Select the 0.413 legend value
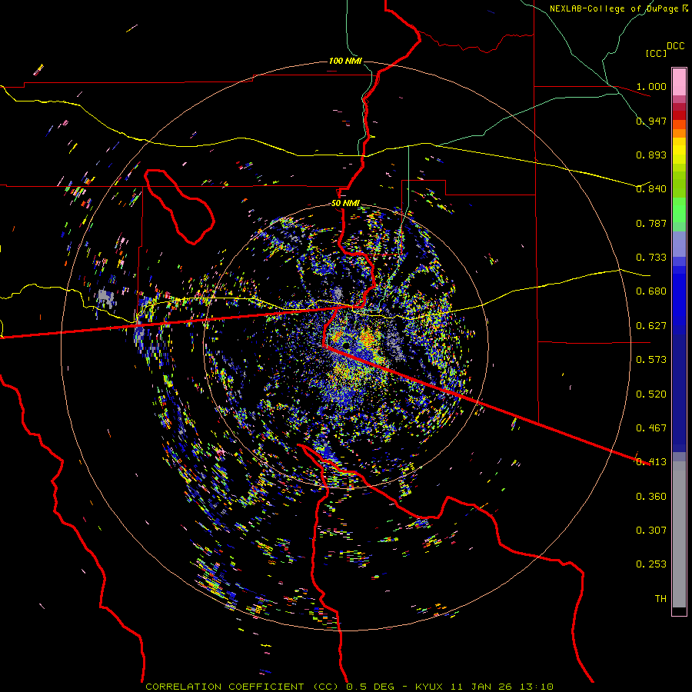The height and width of the screenshot is (692, 692). click(x=651, y=462)
